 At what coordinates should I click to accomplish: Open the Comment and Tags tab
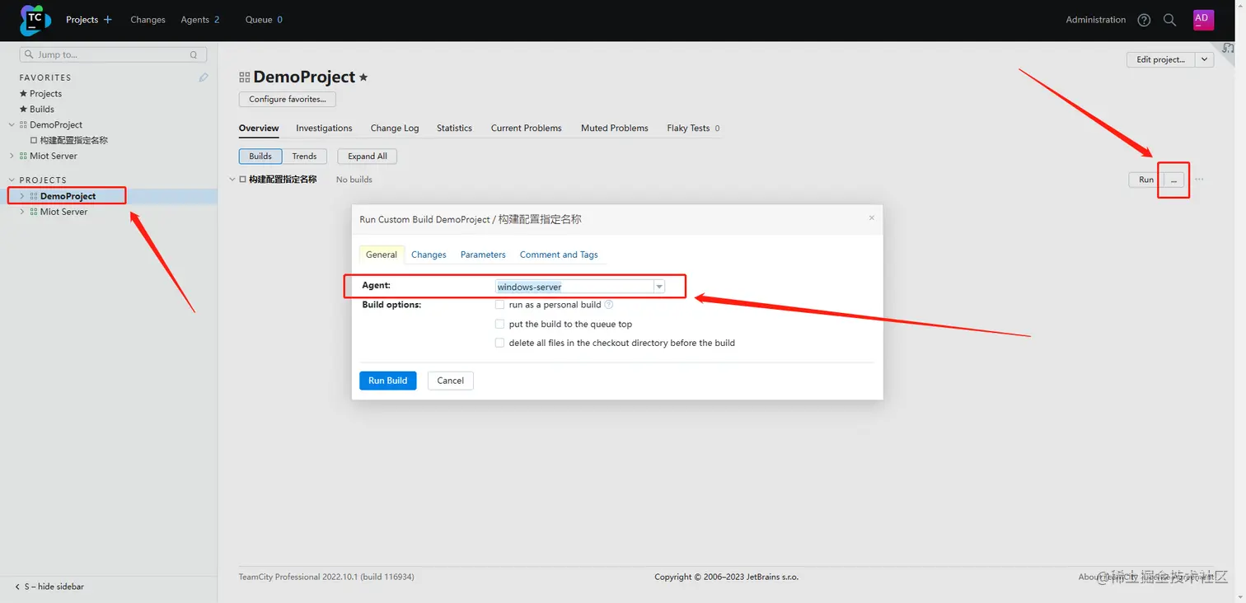point(559,255)
